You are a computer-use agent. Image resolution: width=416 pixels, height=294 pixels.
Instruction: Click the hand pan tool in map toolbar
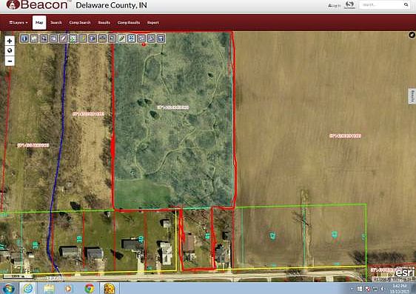coord(53,39)
